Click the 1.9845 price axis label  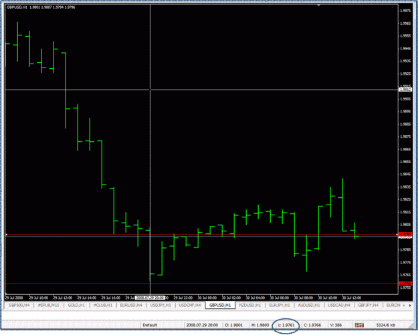click(x=405, y=175)
